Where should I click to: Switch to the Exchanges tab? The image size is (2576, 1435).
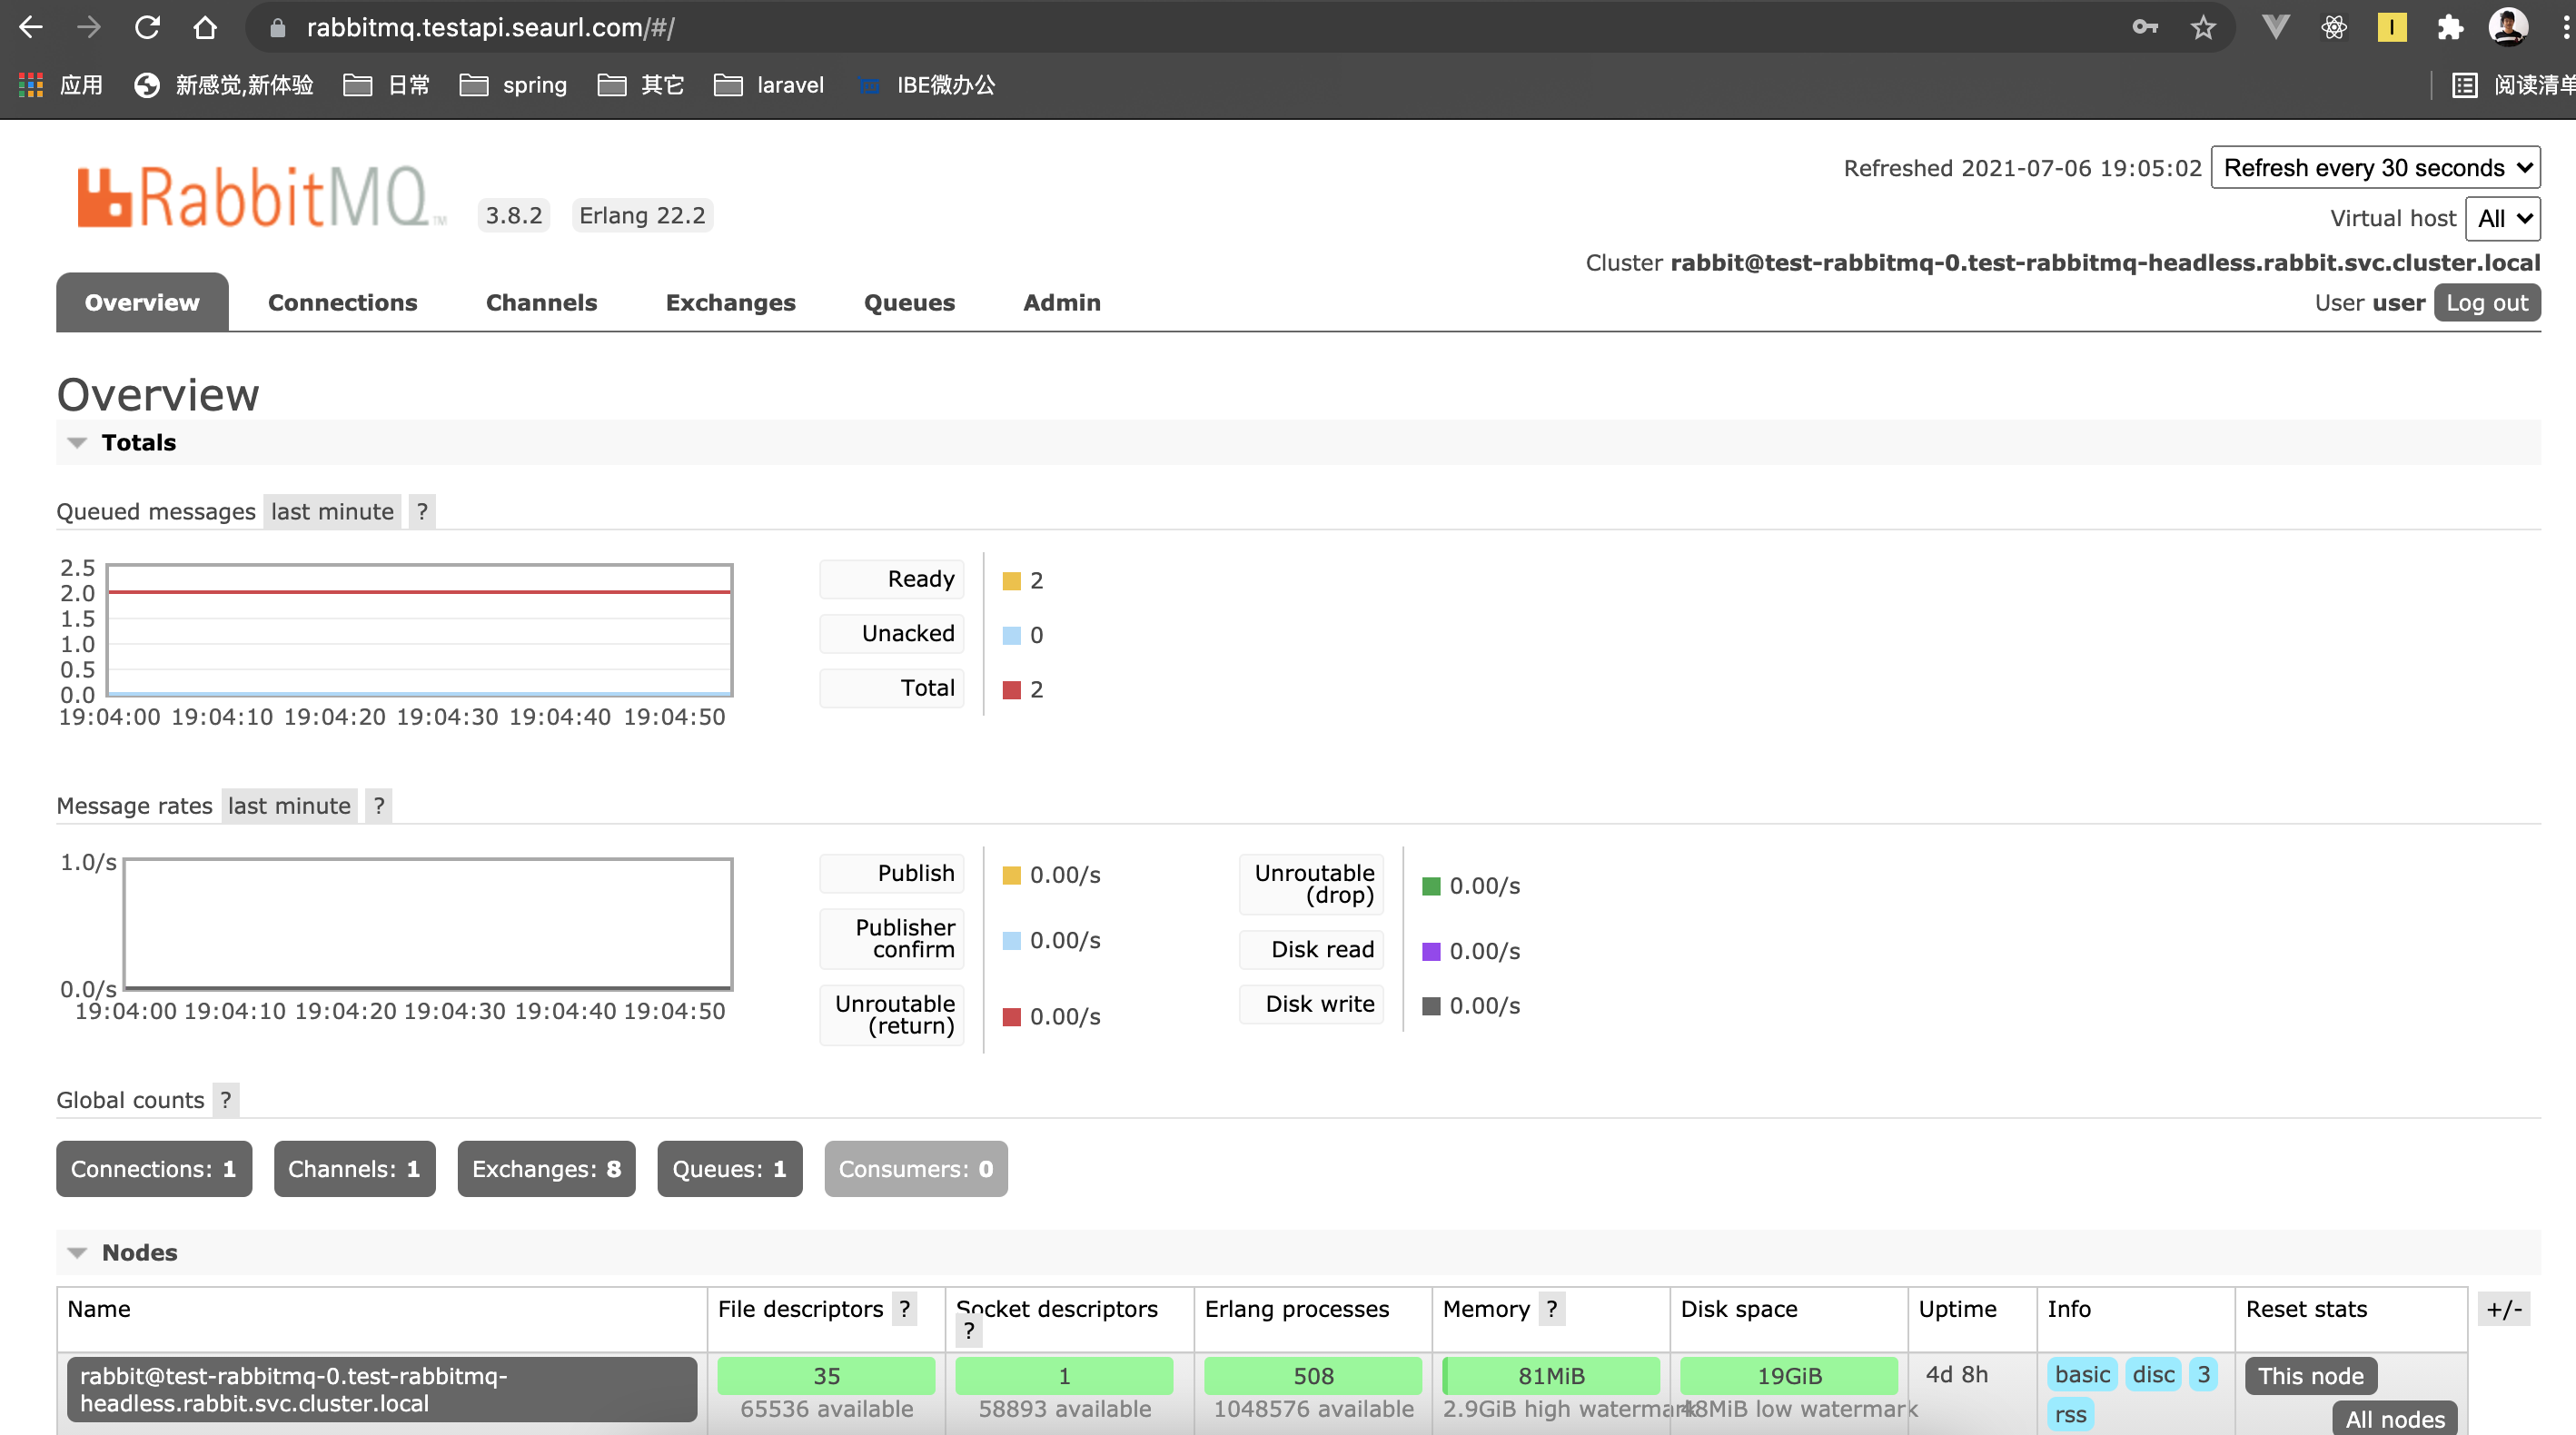tap(730, 303)
